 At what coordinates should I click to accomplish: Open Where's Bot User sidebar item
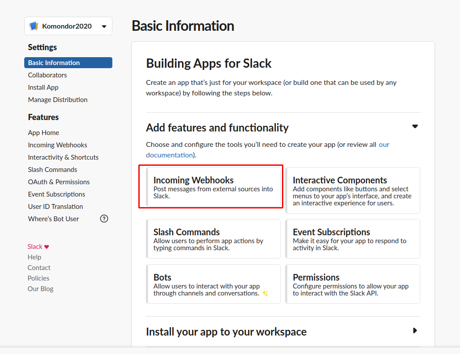pyautogui.click(x=53, y=219)
